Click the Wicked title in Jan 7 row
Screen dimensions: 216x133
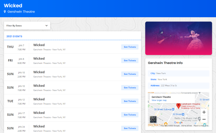[39, 45]
